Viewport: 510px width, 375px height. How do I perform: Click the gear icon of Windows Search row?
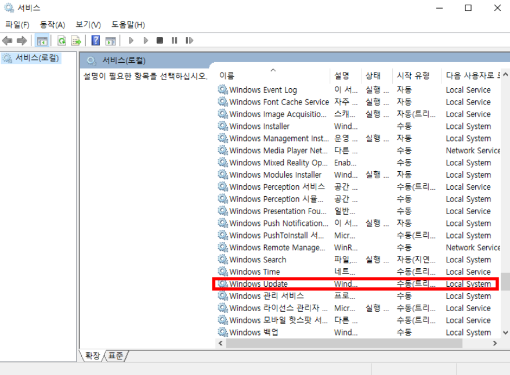(x=223, y=259)
